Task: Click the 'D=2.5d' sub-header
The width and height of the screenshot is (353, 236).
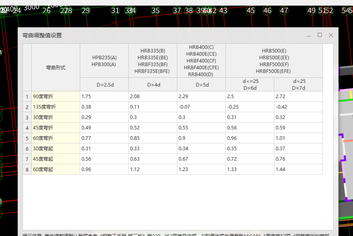Action: click(x=104, y=85)
